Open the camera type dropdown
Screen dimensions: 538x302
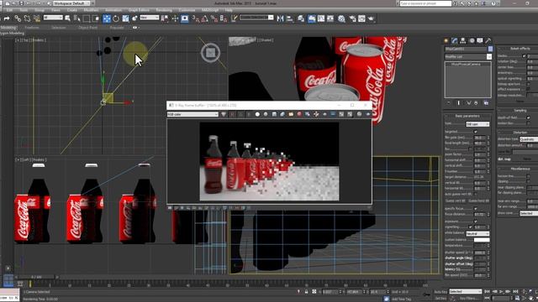click(477, 124)
